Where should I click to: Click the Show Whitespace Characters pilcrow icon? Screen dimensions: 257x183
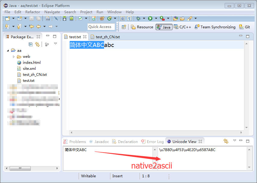pos(129,19)
